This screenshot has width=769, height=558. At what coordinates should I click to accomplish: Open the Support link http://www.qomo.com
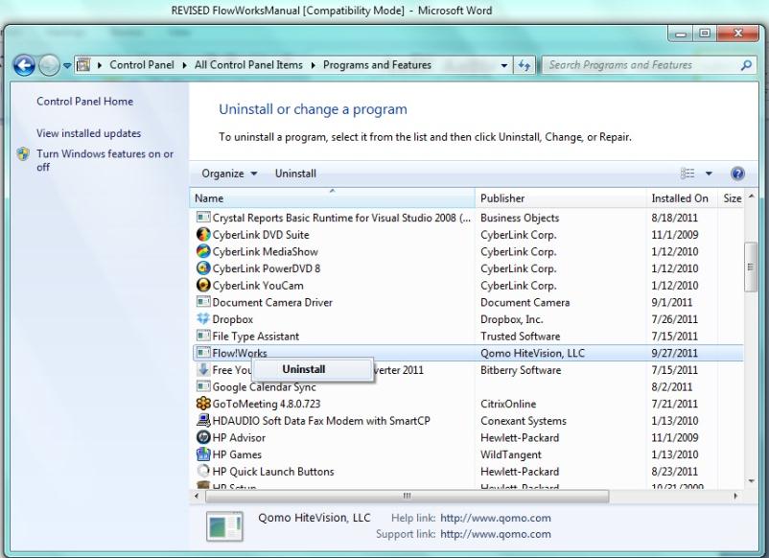click(496, 534)
